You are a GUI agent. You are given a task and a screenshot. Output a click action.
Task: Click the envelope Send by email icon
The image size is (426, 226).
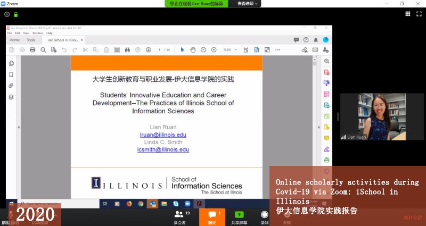315,50
